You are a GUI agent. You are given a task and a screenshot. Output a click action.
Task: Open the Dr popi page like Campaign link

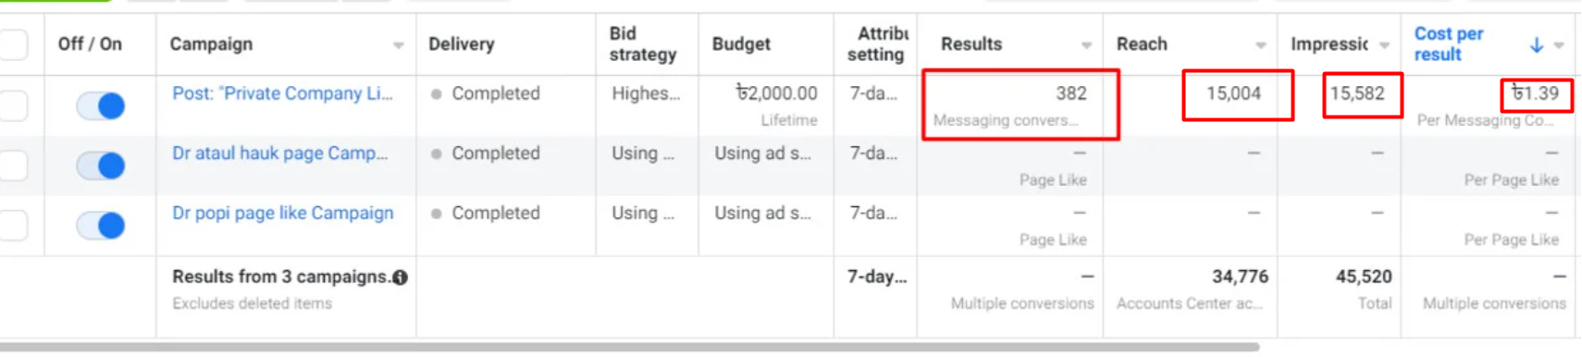click(282, 214)
